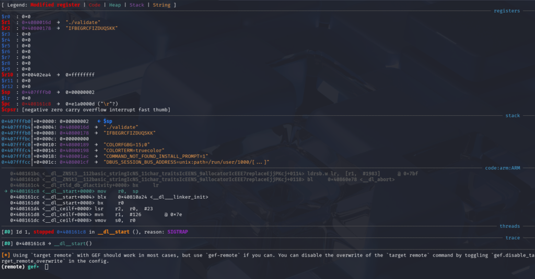The width and height of the screenshot is (535, 279).
Task: Focus the gef command prompt cursor
Action: click(46, 267)
